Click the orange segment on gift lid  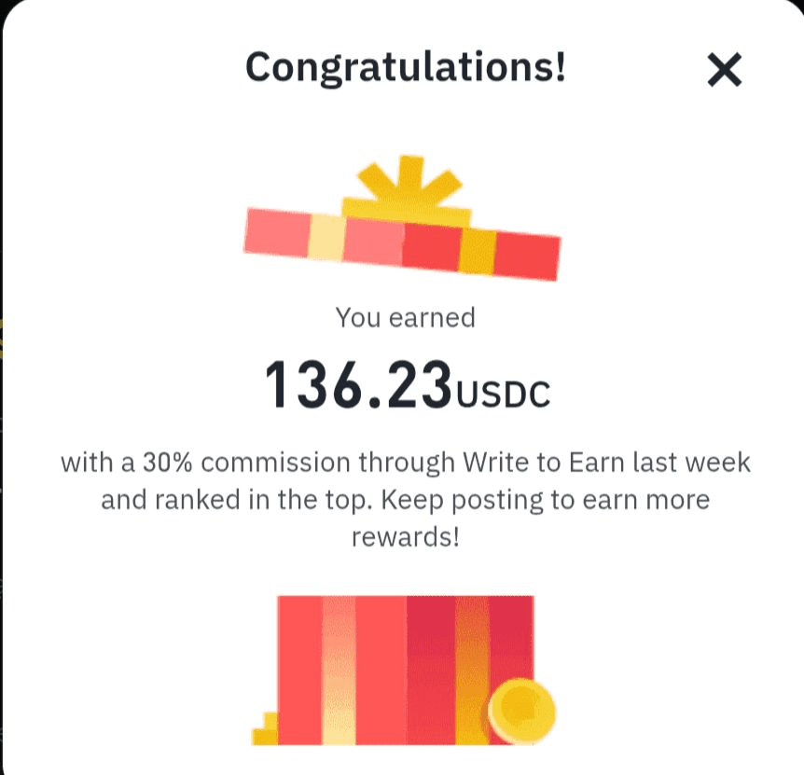click(x=478, y=250)
